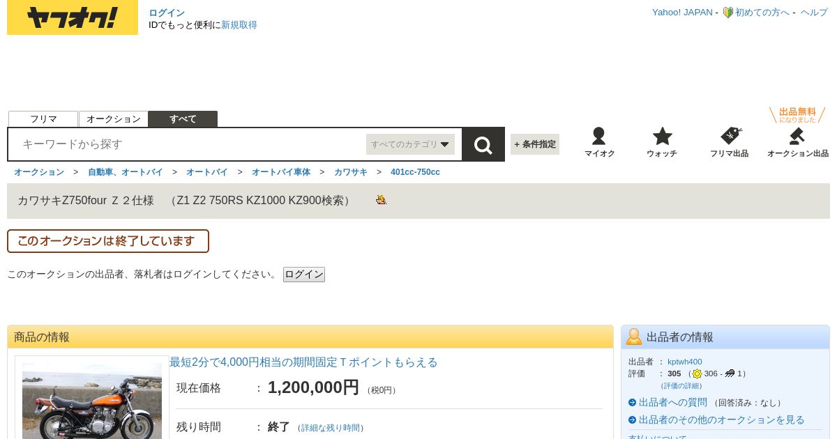
Task: Click the 自動車、オートバイ breadcrumb
Action: (126, 172)
